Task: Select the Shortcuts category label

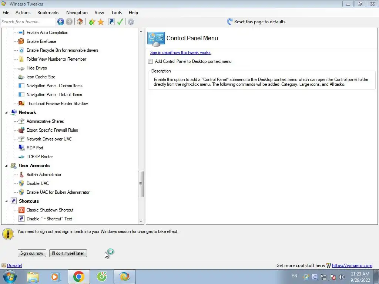Action: (x=29, y=201)
